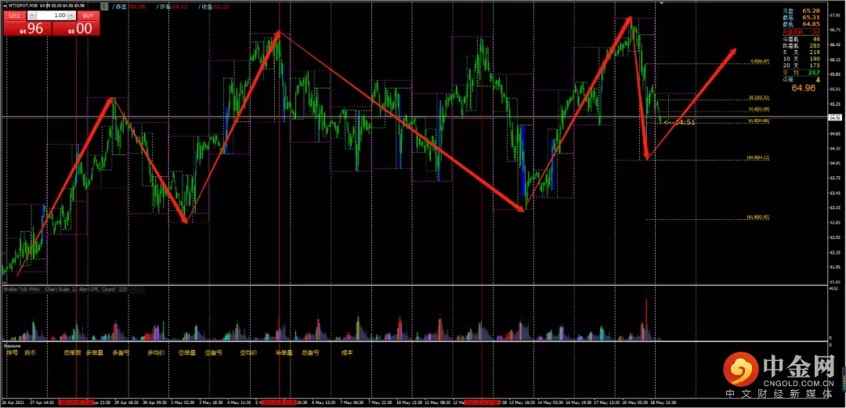This screenshot has height=408, width=846.
Task: Click the red 65.22 previous close value
Action: [x=219, y=6]
